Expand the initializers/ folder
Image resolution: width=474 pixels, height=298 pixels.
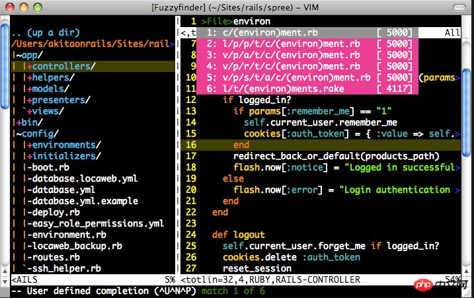tap(63, 156)
